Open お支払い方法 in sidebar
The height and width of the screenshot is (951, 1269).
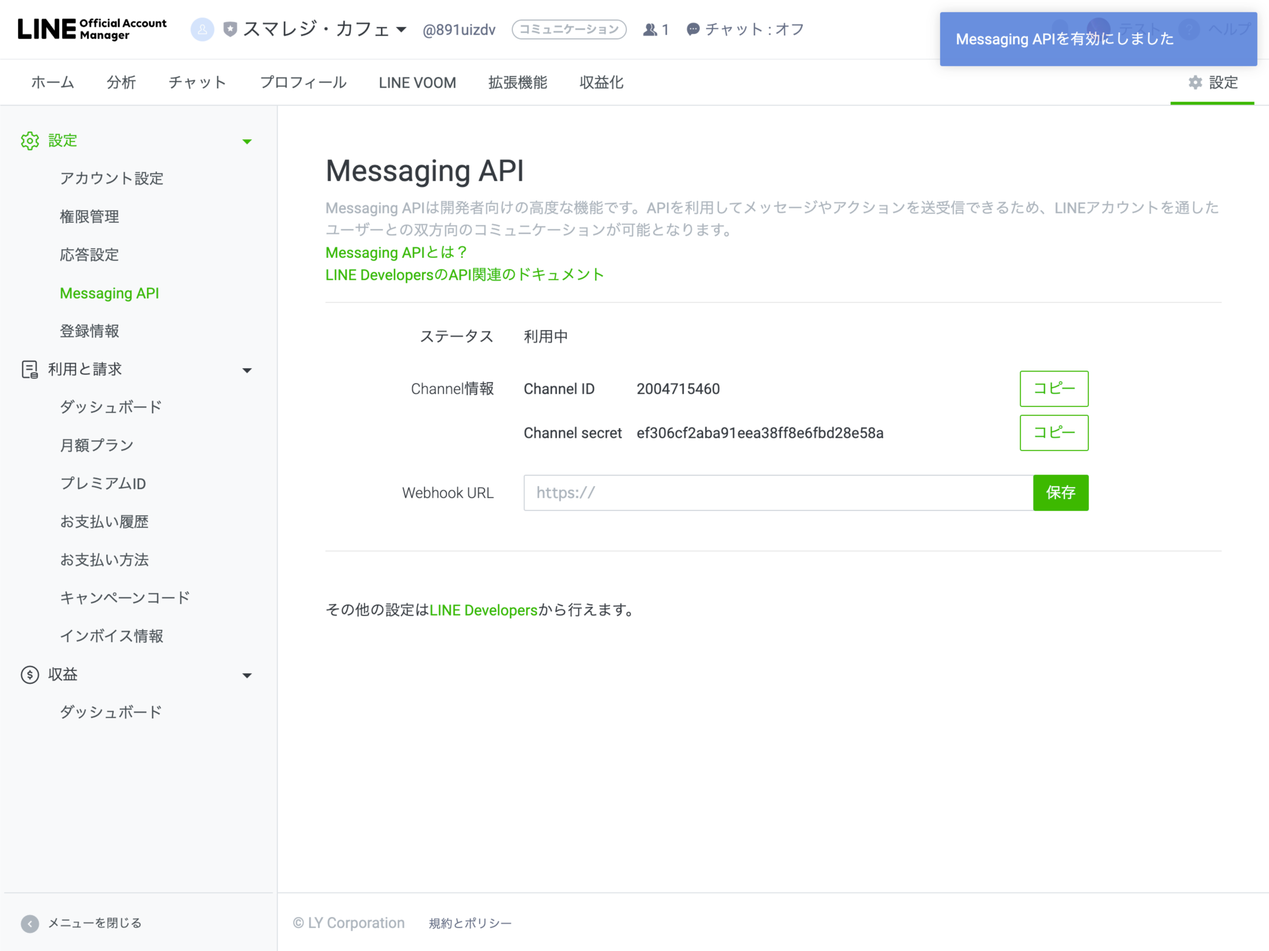pyautogui.click(x=105, y=560)
